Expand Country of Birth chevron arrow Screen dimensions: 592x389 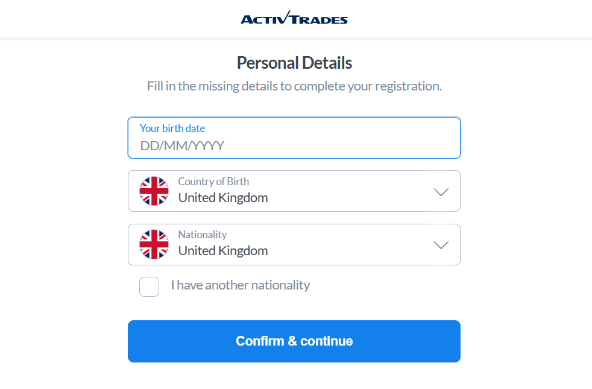(441, 192)
